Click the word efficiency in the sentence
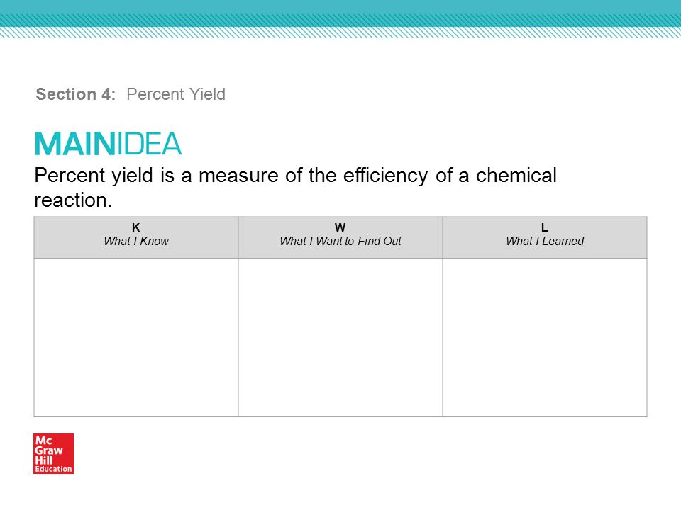Viewport: 681px width, 510px height. point(385,176)
